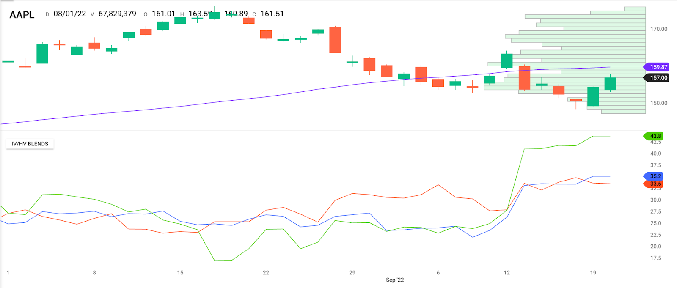Viewport: 677px width, 288px height.
Task: Click the Sep '22 month label
Action: tap(395, 280)
